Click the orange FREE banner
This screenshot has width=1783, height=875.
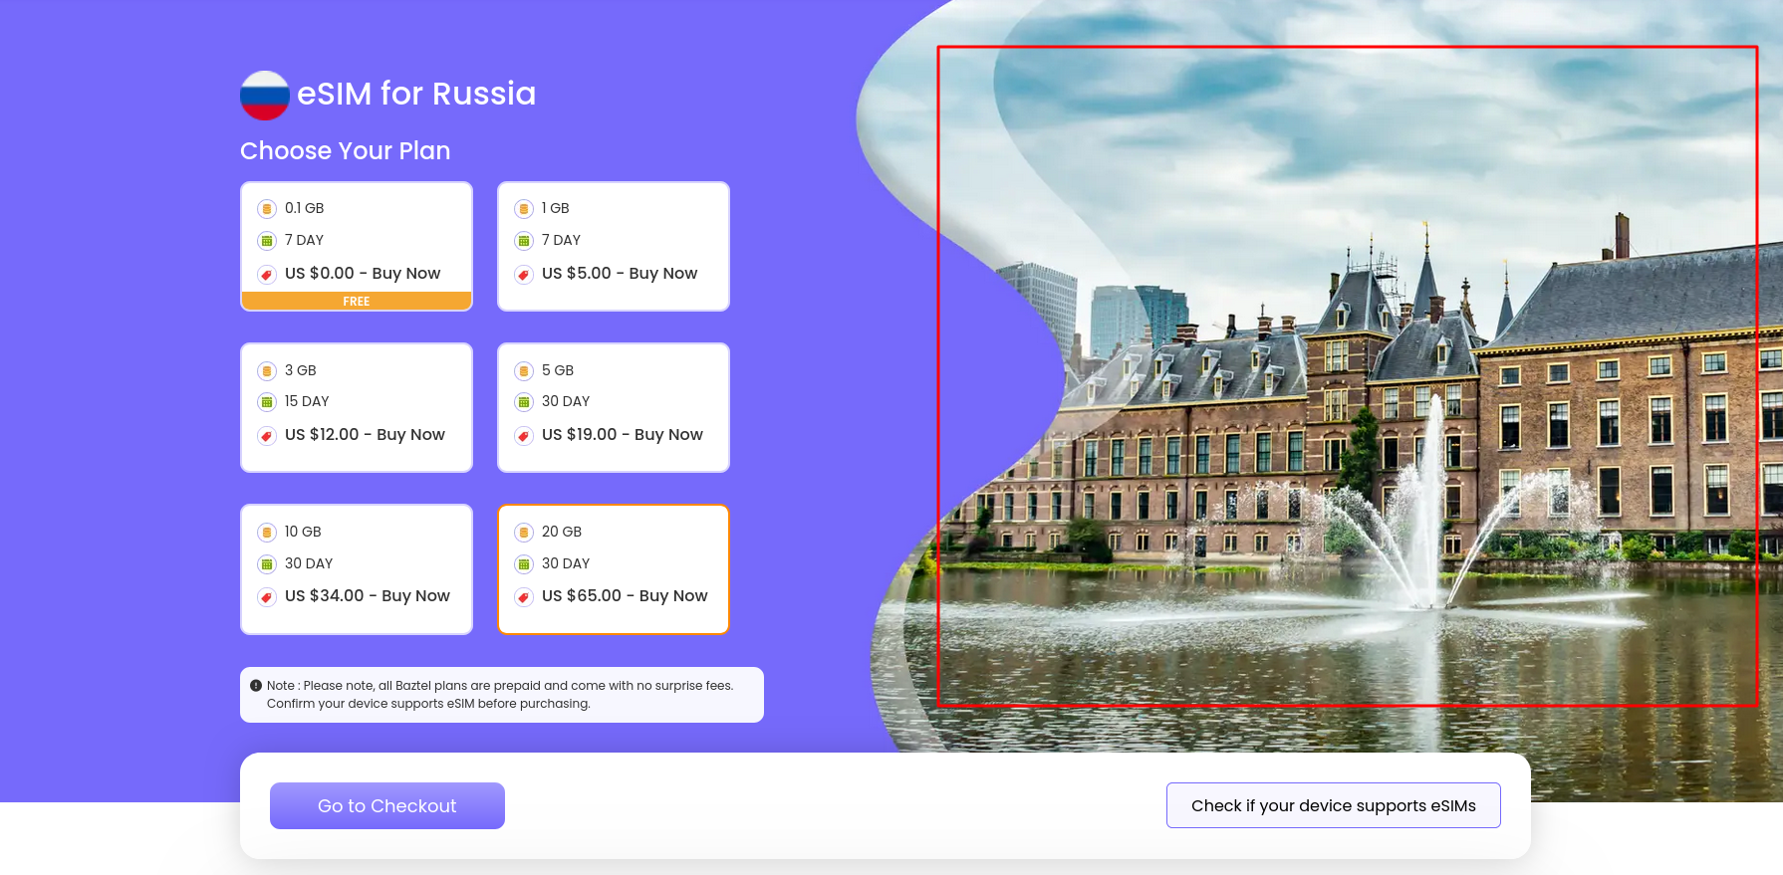[356, 302]
